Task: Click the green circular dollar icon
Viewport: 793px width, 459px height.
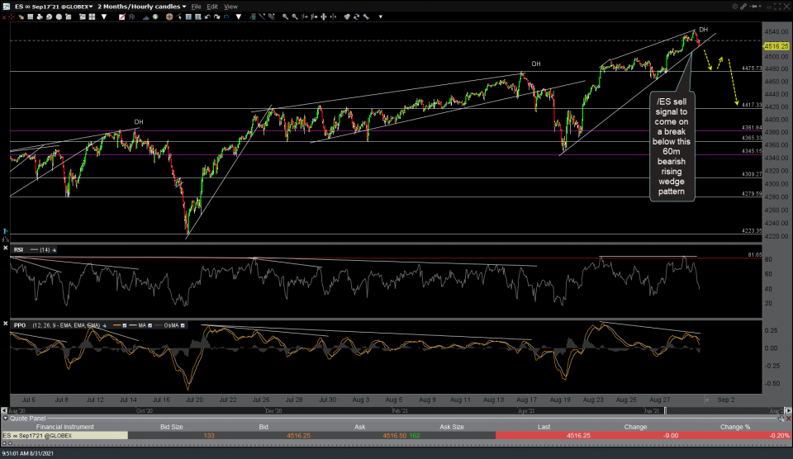Action: (155, 17)
